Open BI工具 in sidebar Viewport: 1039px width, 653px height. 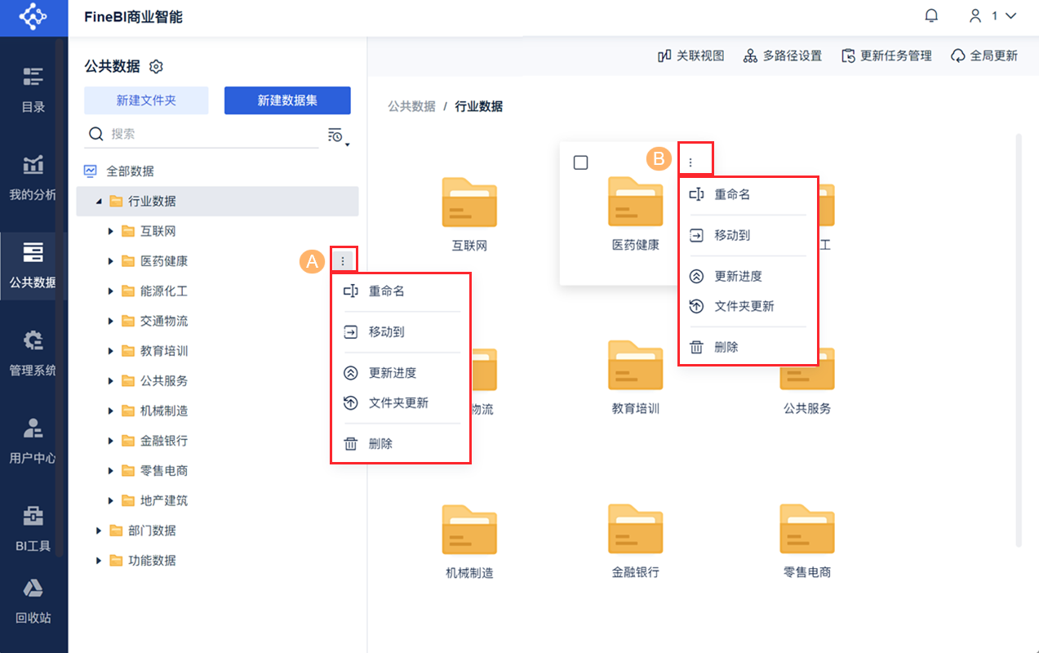click(33, 530)
